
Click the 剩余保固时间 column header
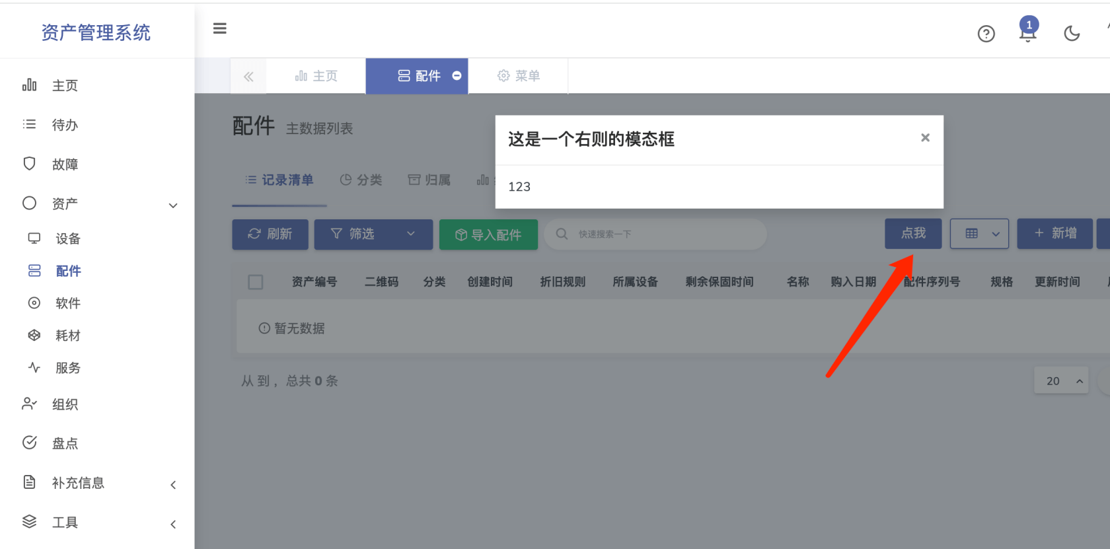pyautogui.click(x=720, y=282)
